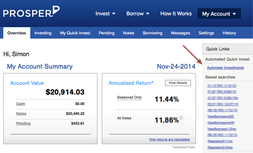Click the Prosper logo
253x153 pixels.
coord(31,12)
